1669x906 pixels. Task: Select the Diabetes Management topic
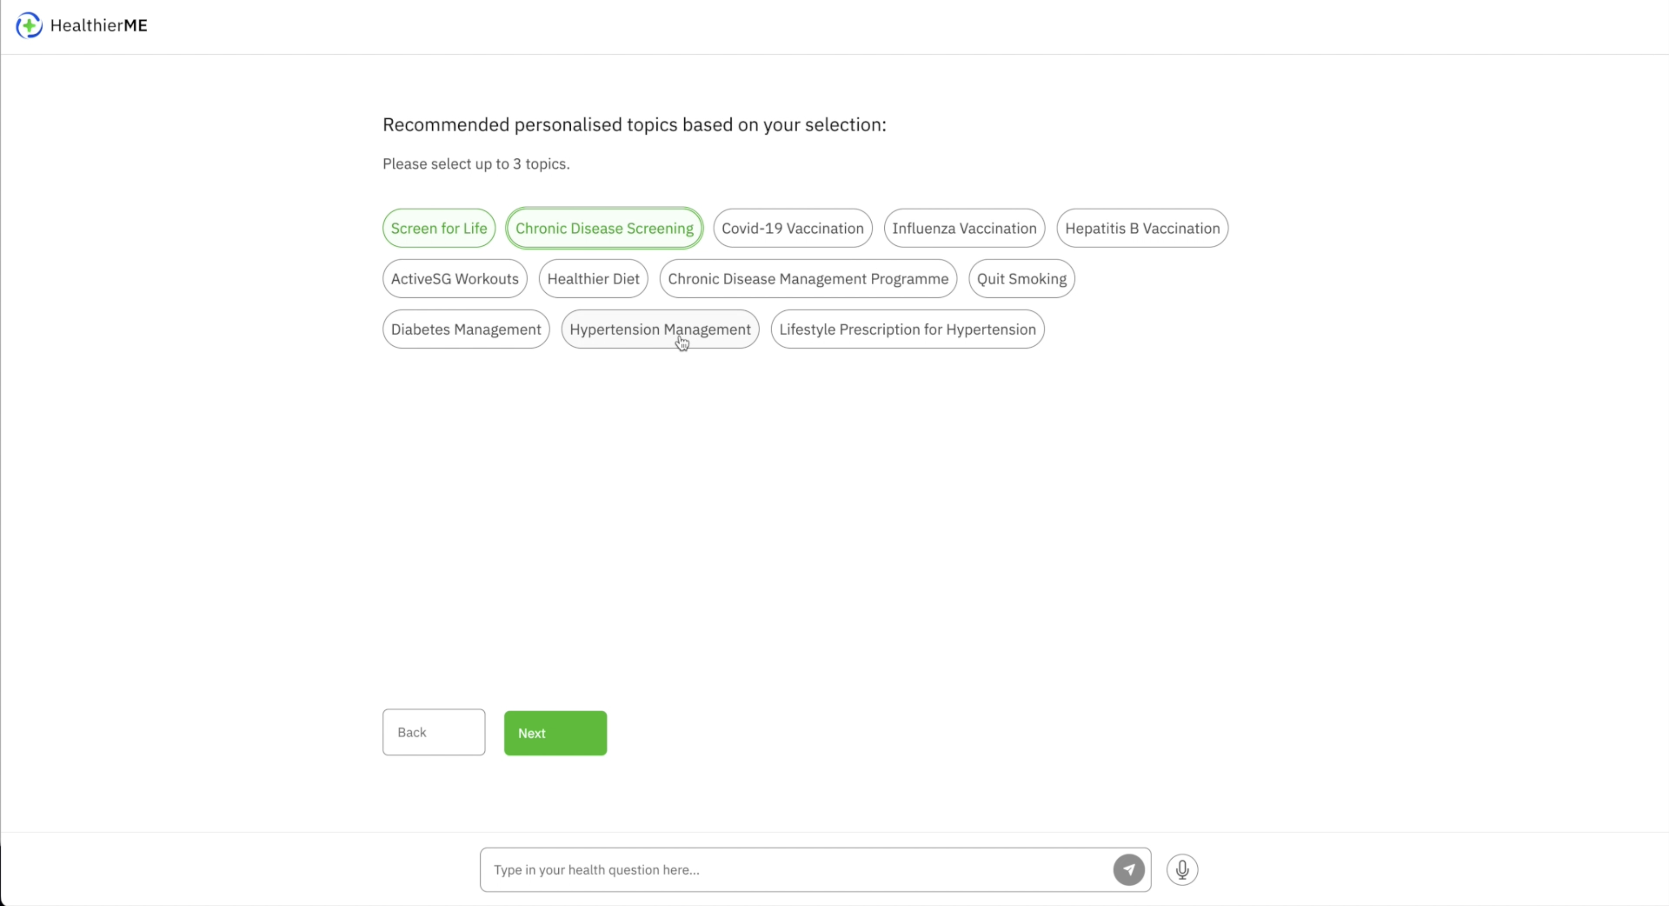click(466, 329)
